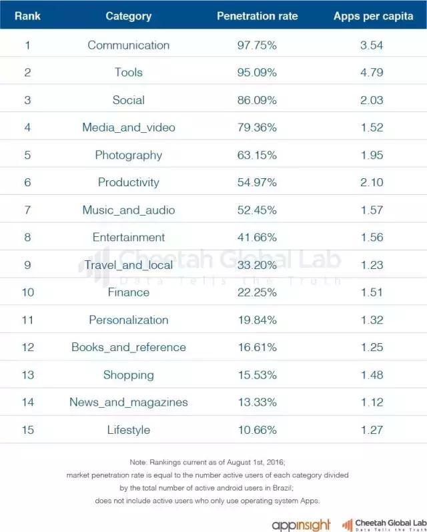Click the appinsight logo at the bottom
Viewport: 427px width, 532px height.
click(x=302, y=523)
